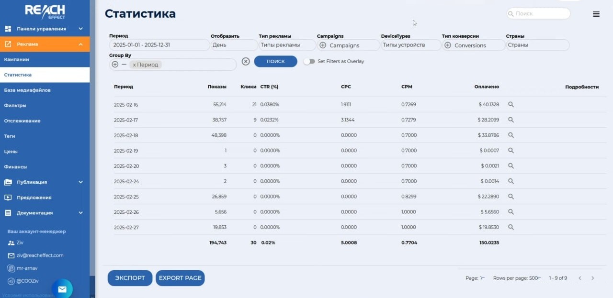Click the previous page arrow in pagination
The image size is (613, 298).
(579, 278)
